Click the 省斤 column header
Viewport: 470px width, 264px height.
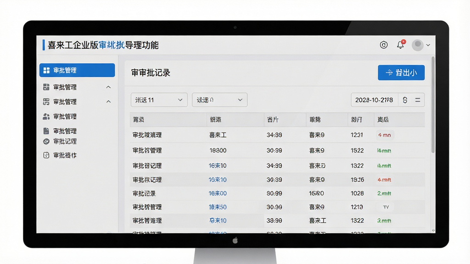[x=273, y=120]
